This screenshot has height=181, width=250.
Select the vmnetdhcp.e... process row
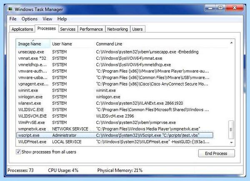115,65
